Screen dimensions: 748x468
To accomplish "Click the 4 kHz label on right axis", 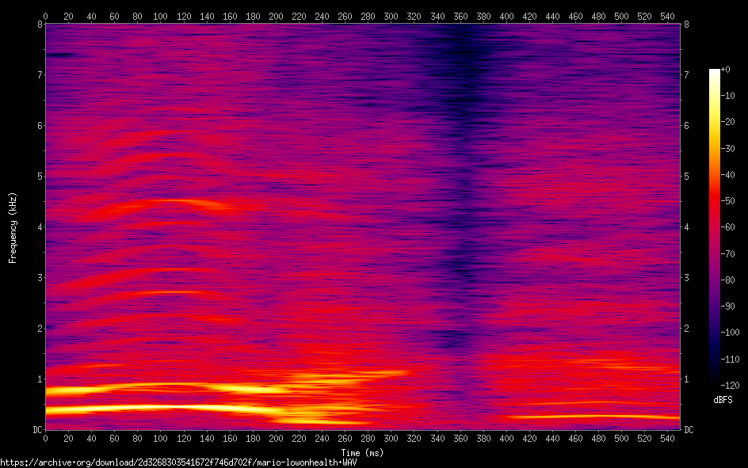I will pyautogui.click(x=686, y=227).
